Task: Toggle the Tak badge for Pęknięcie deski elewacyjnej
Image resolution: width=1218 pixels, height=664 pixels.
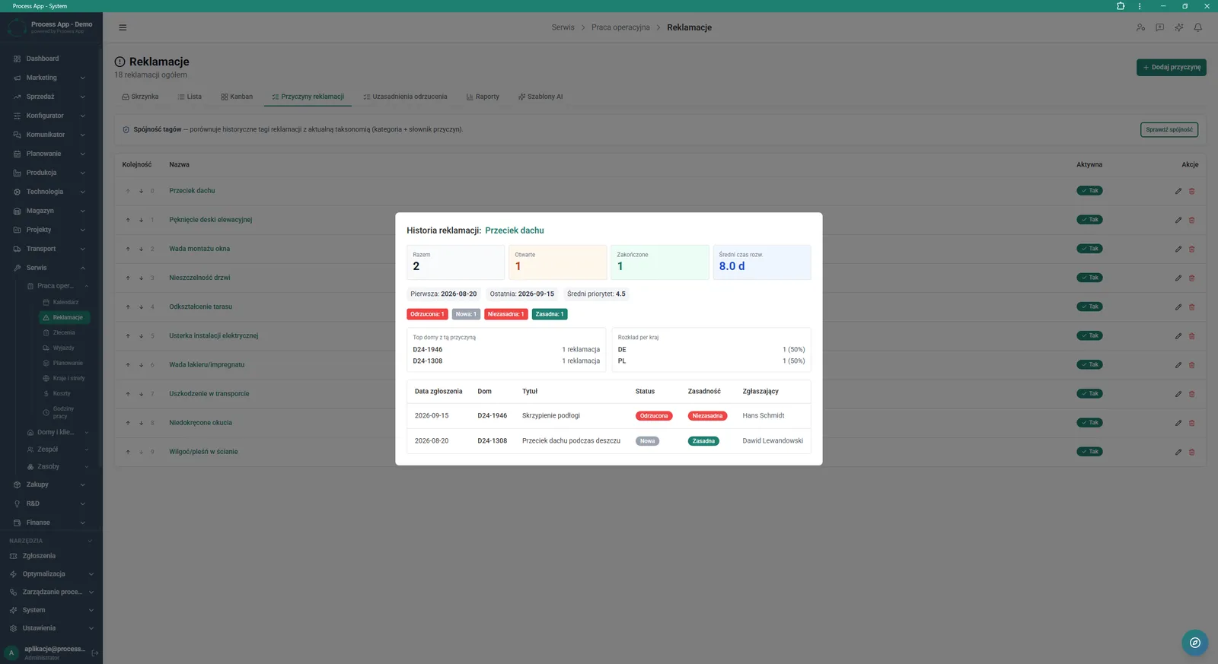Action: (1089, 220)
